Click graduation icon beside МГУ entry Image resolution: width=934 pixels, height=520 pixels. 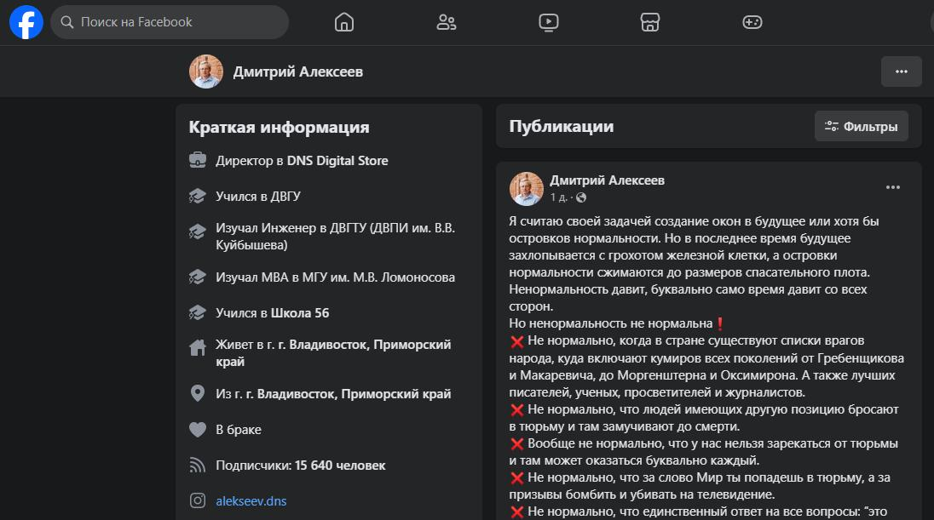198,277
